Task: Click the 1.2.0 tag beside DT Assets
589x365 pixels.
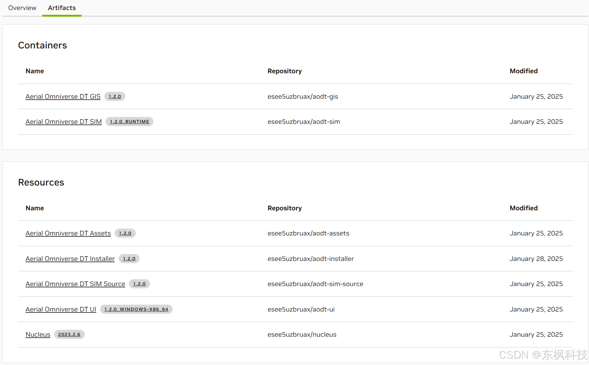Action: (x=125, y=233)
